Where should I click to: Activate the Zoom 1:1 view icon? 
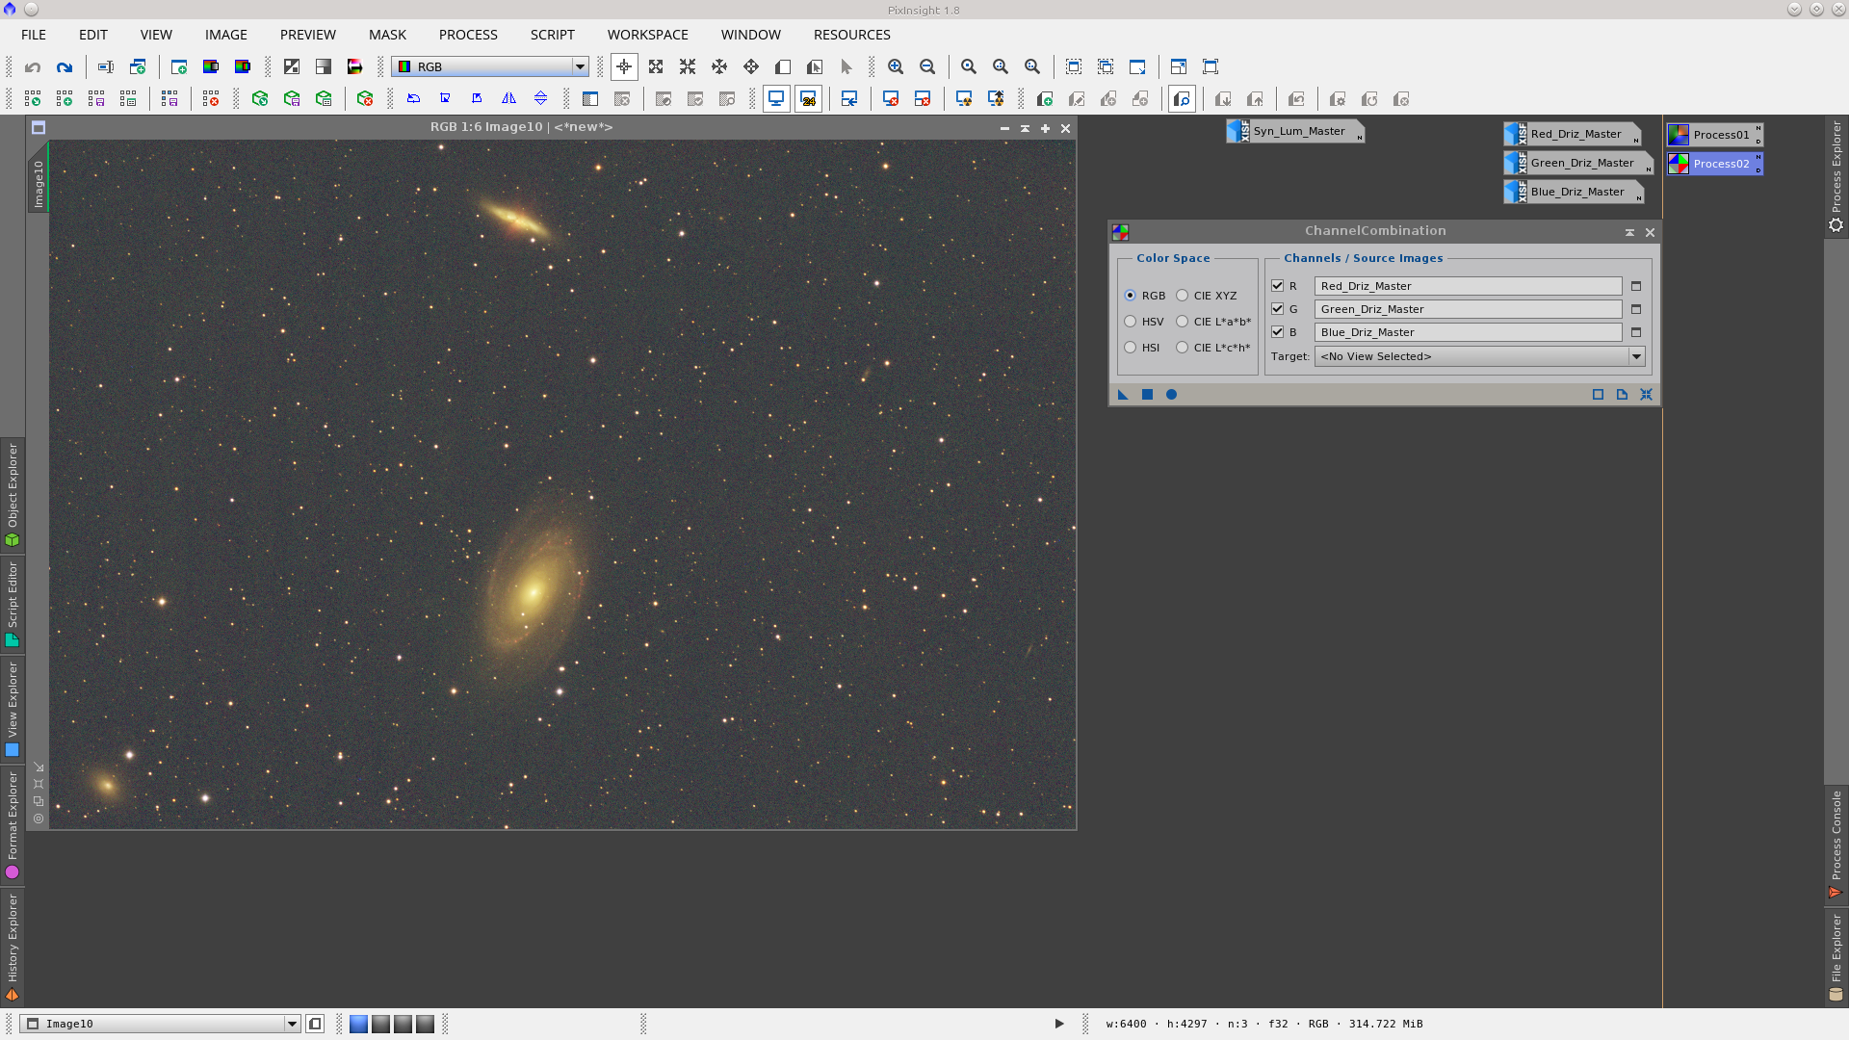(969, 67)
